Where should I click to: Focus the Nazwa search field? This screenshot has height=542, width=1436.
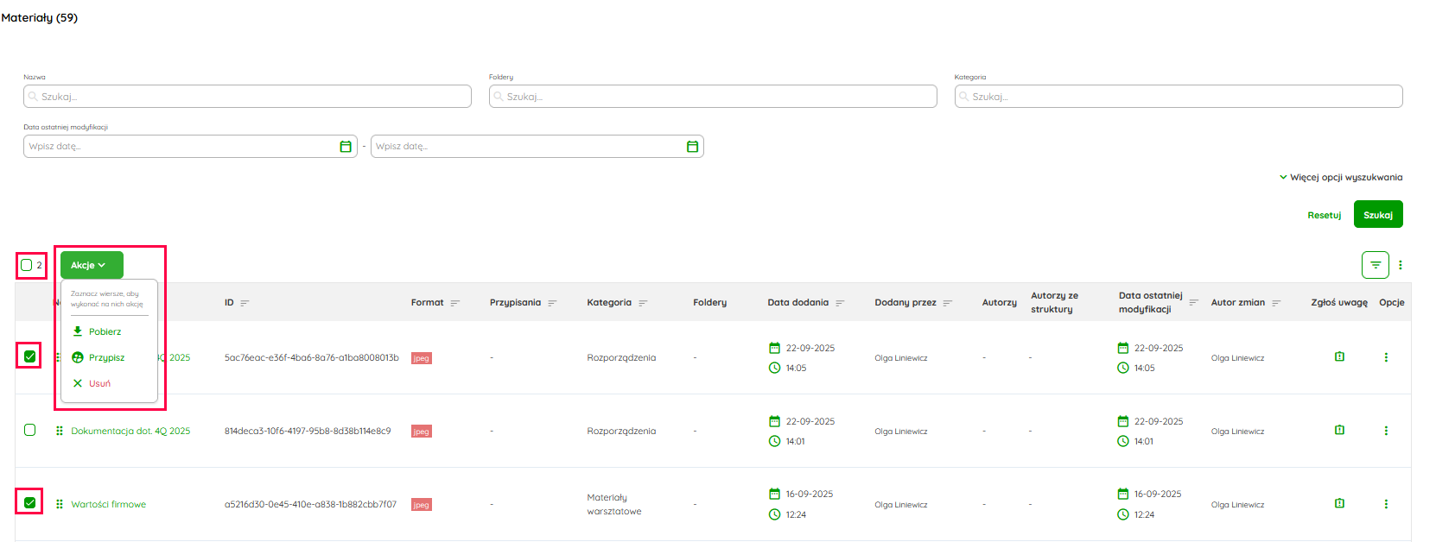[x=247, y=97]
